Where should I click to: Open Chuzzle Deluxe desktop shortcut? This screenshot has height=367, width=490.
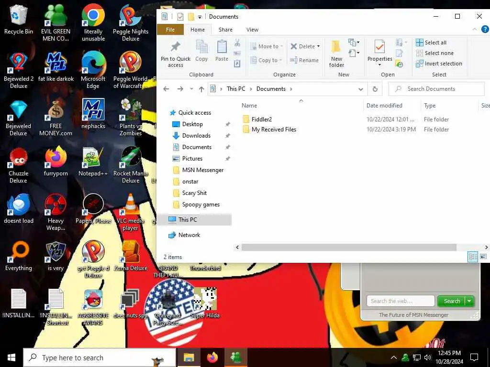click(19, 165)
